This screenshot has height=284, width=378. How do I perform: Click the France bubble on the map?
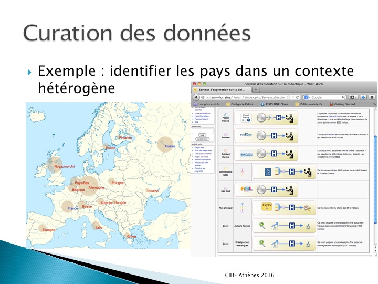click(68, 207)
